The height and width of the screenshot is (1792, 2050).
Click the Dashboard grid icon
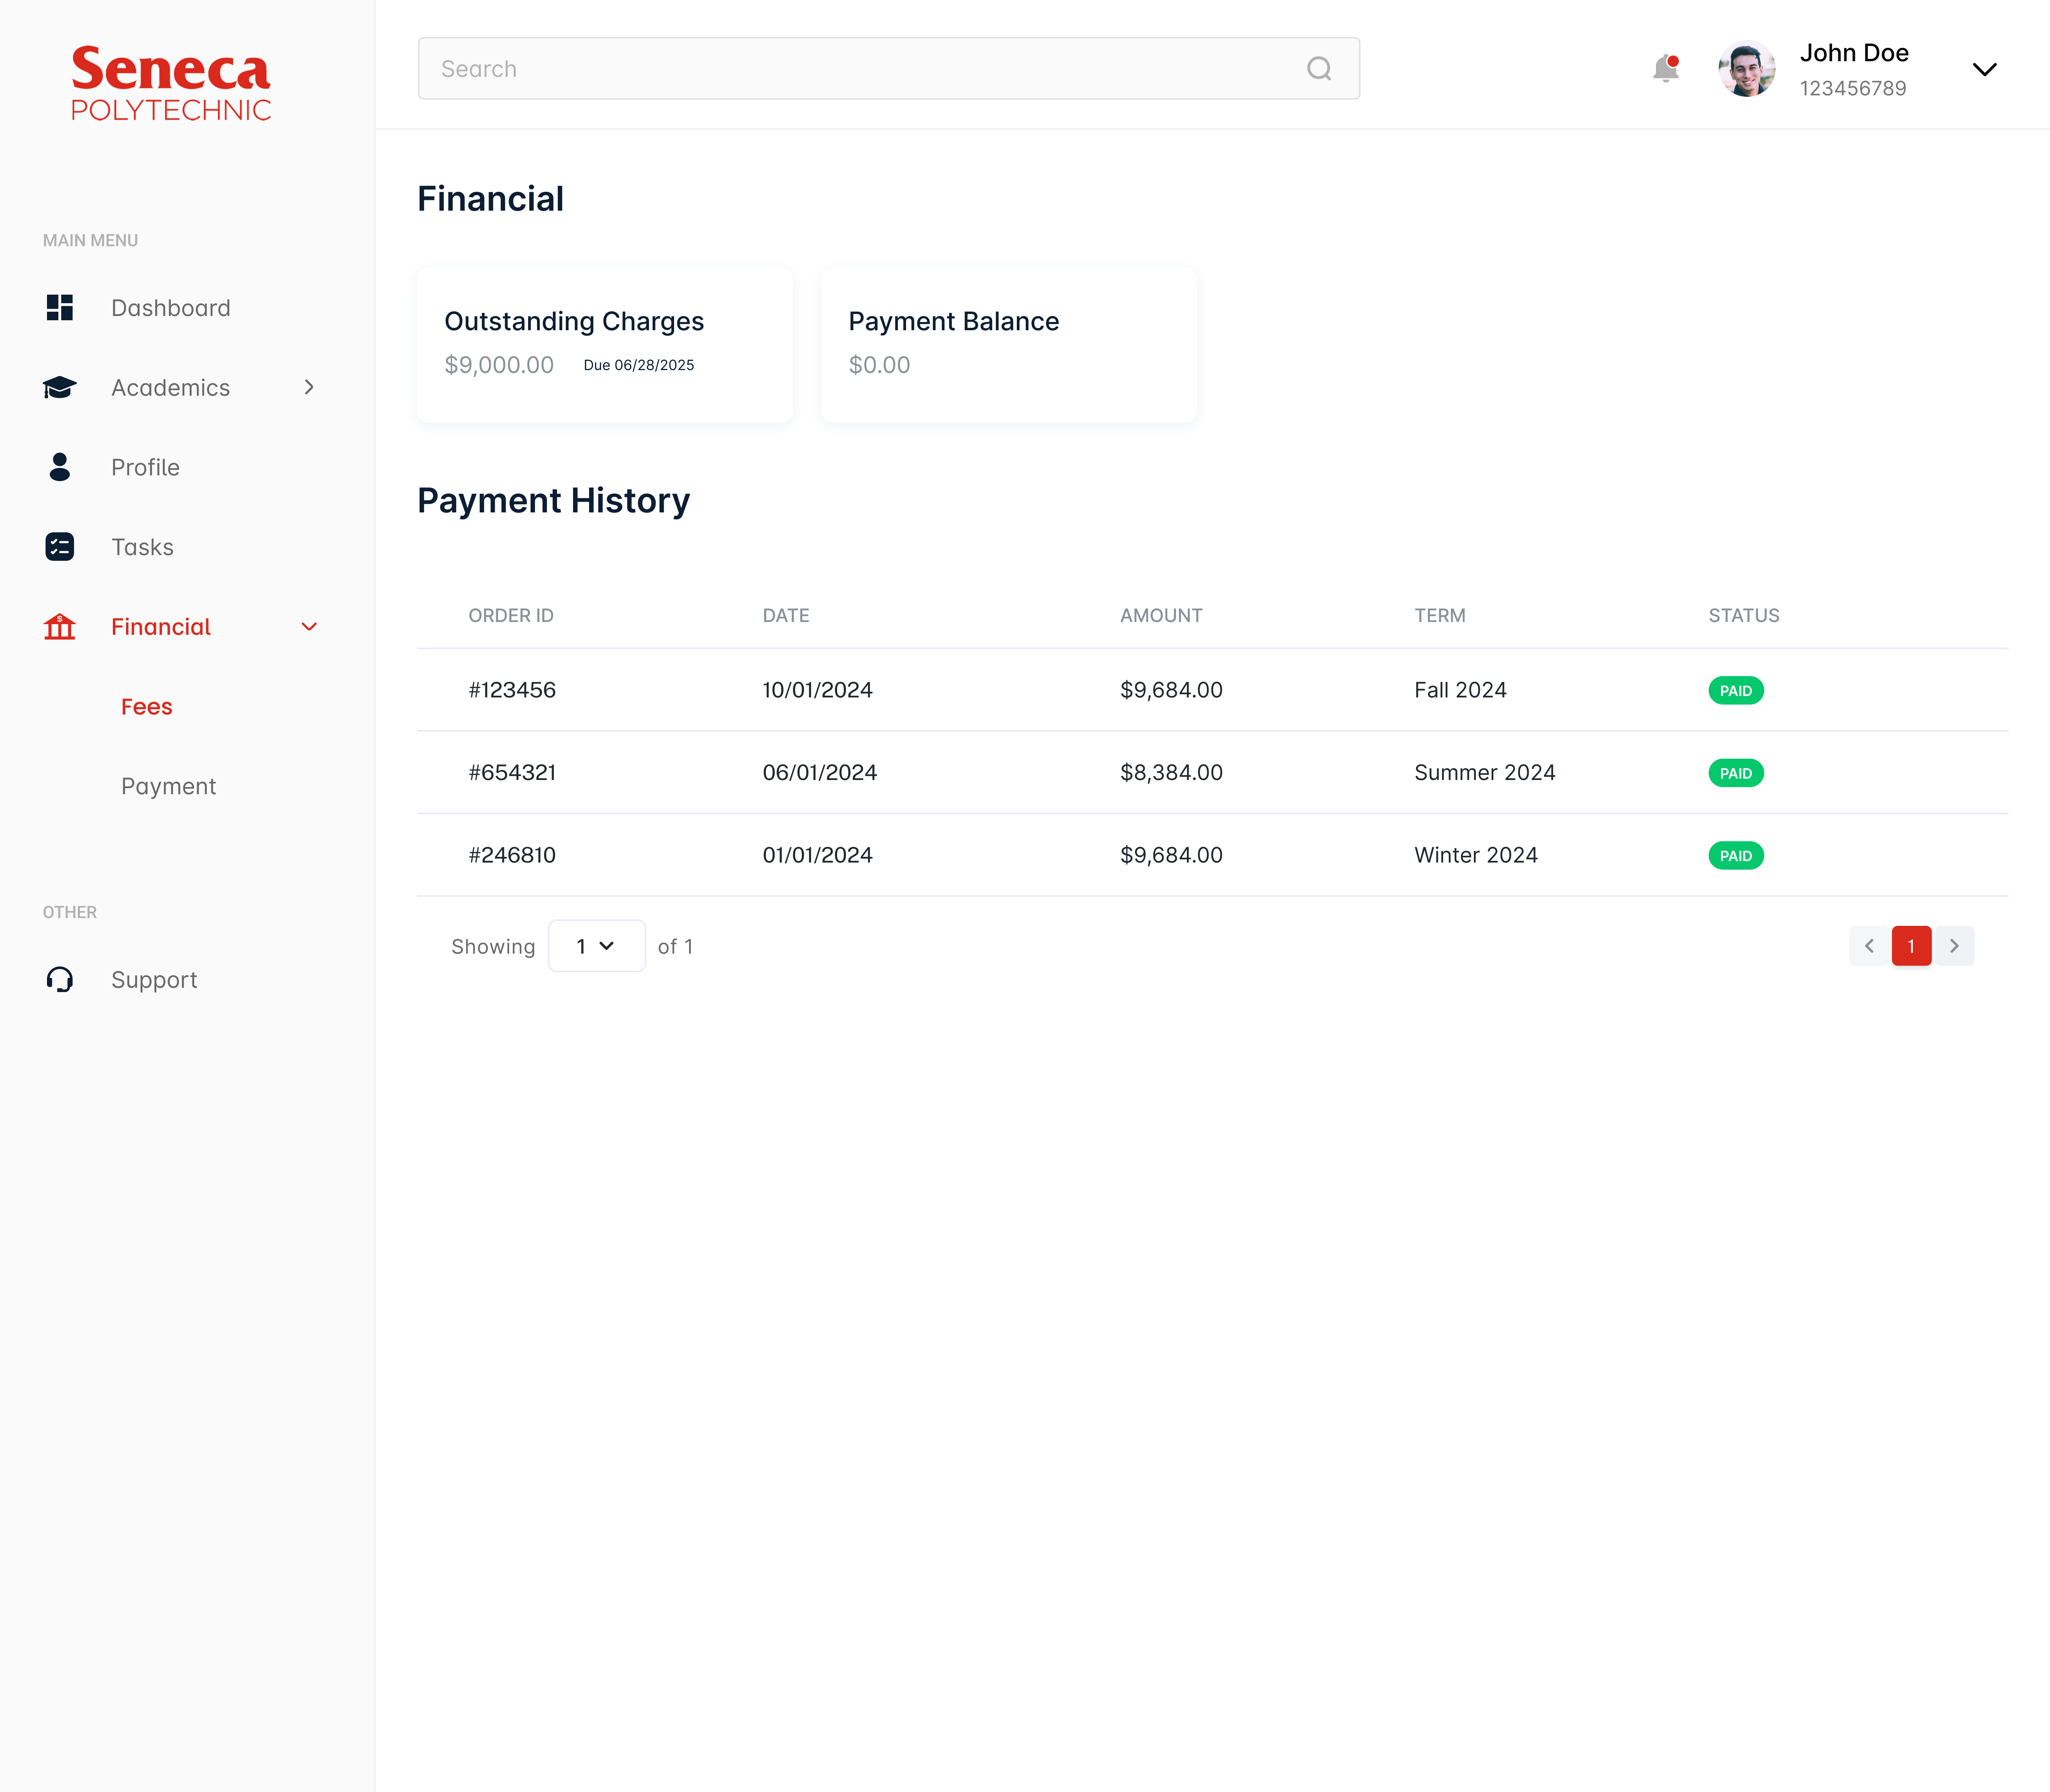pos(60,308)
